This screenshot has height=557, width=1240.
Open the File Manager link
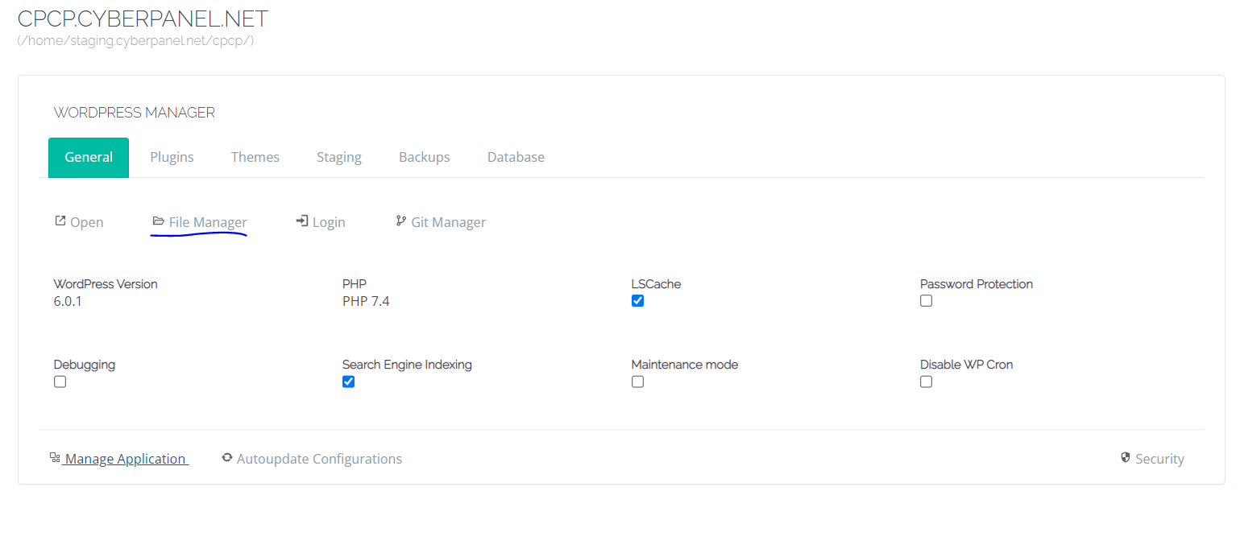coord(207,221)
